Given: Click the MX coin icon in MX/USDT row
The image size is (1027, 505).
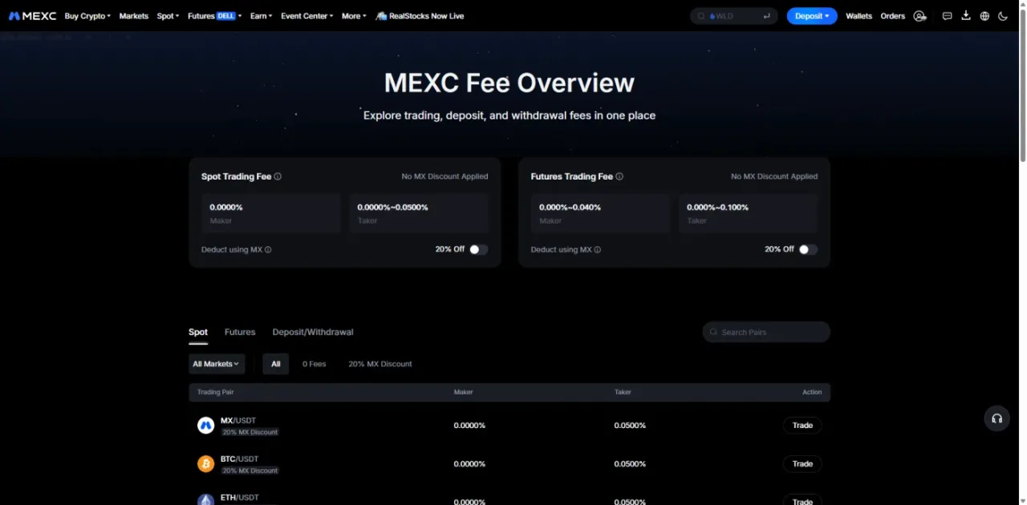Looking at the screenshot, I should pyautogui.click(x=205, y=426).
